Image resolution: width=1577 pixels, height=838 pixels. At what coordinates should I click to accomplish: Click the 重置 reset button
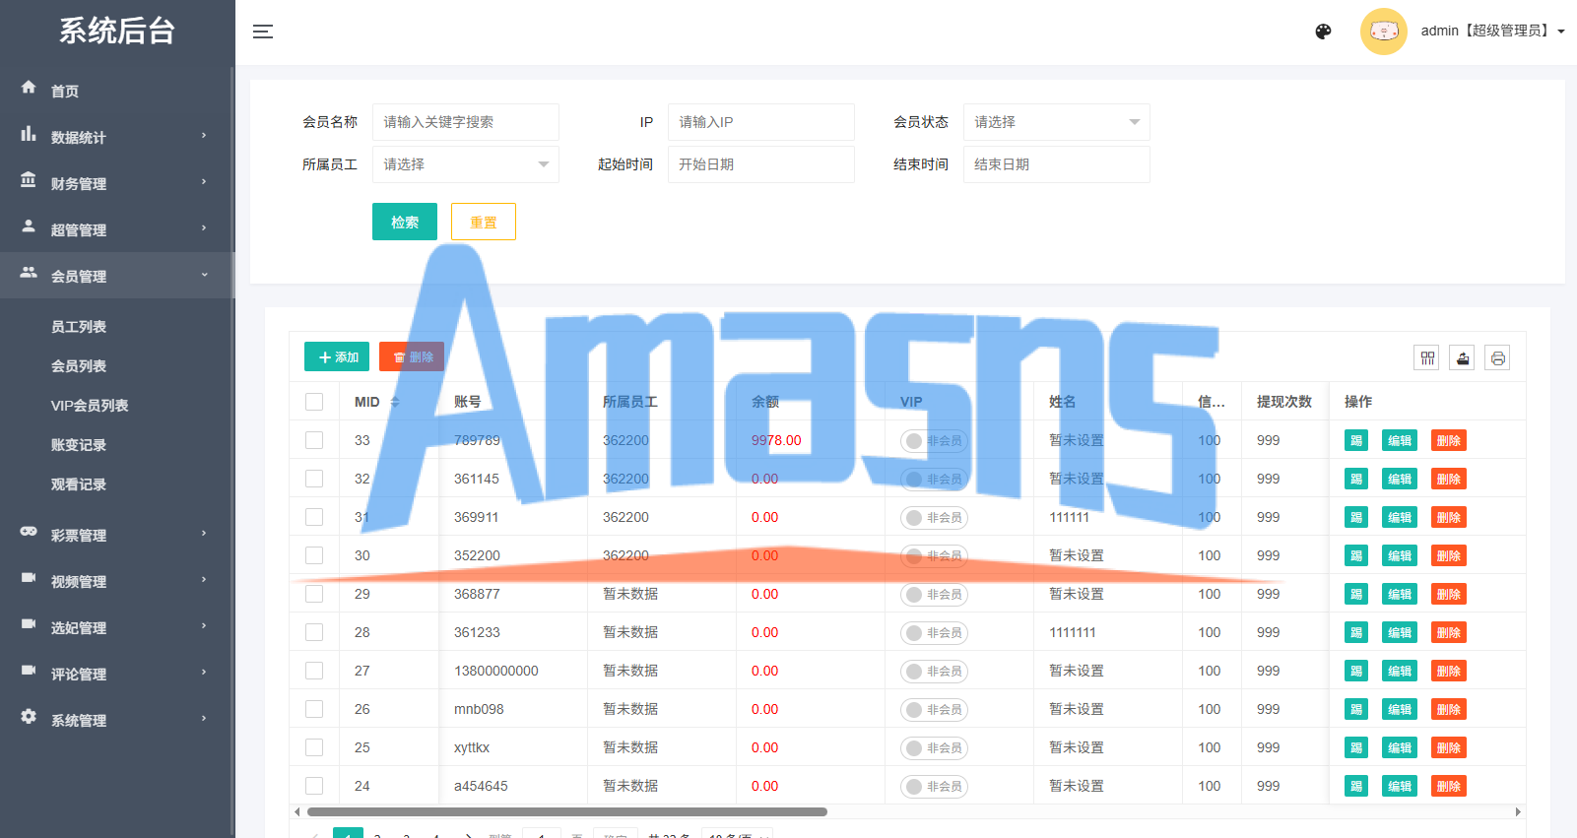[x=484, y=222]
